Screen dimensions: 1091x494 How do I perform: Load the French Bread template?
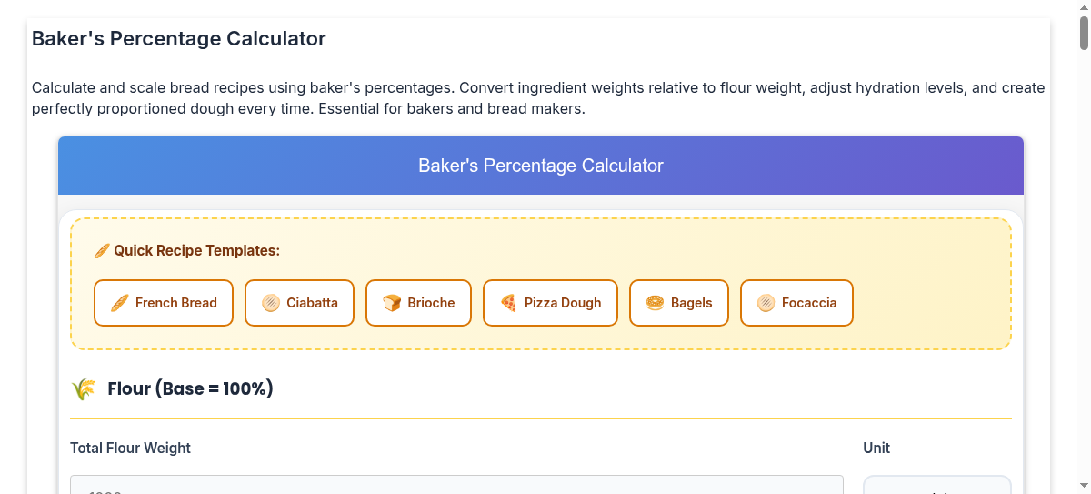click(164, 303)
